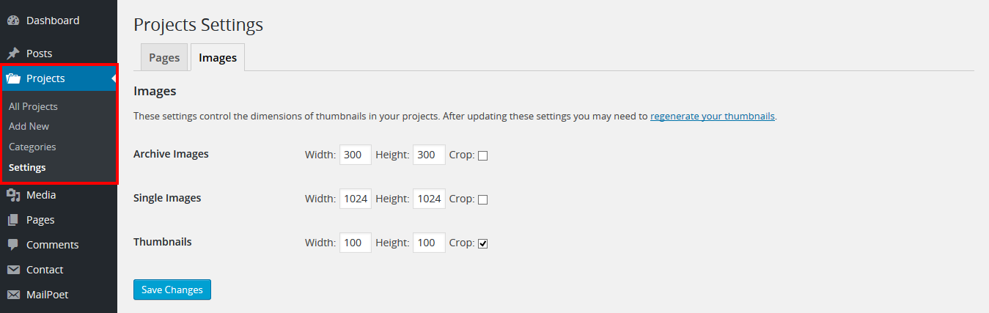
Task: Click the Dashboard gauge icon
Action: (x=13, y=21)
